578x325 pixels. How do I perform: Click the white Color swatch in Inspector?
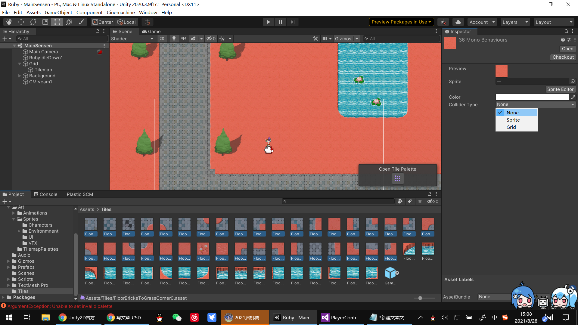(532, 97)
